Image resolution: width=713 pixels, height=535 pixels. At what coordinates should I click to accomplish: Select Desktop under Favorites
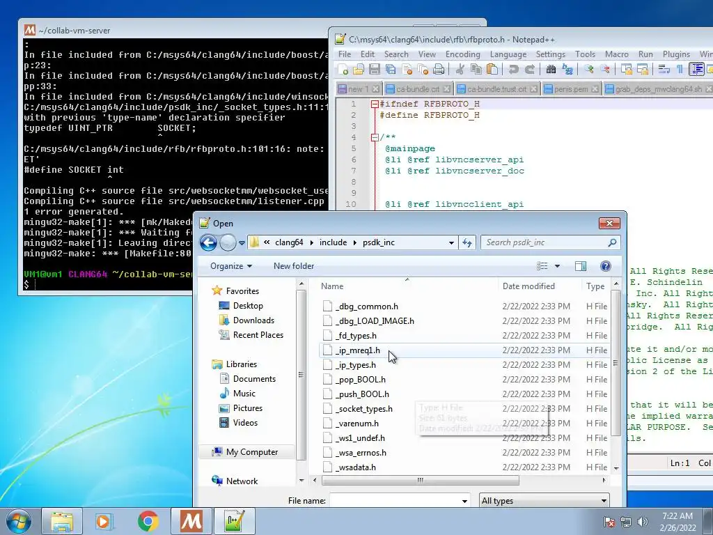(248, 306)
